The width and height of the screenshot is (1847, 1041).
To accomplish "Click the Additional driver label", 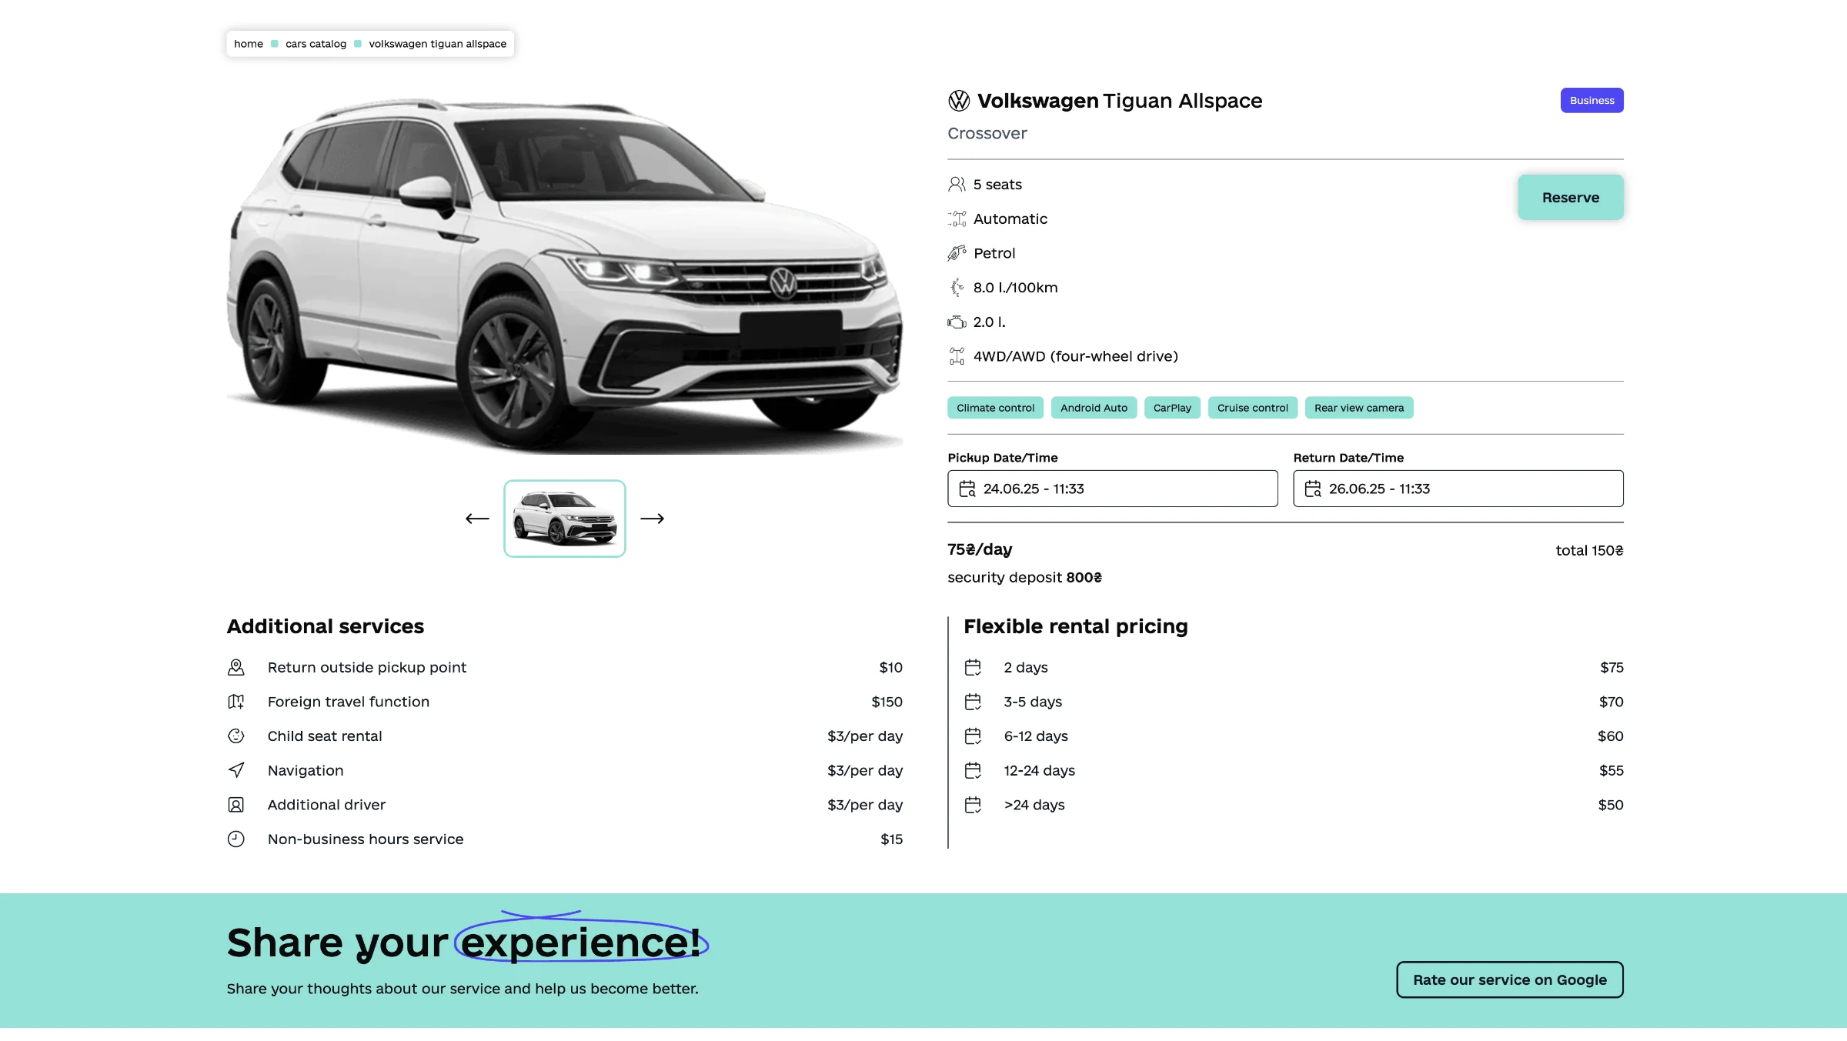I will (x=326, y=805).
